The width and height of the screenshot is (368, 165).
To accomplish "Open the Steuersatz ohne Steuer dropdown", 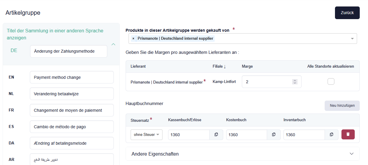I will [x=146, y=135].
